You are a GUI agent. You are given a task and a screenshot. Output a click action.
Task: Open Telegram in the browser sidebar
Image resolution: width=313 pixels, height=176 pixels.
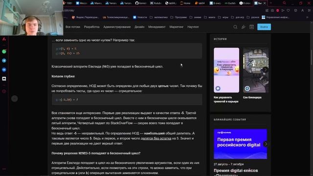click(x=4, y=61)
